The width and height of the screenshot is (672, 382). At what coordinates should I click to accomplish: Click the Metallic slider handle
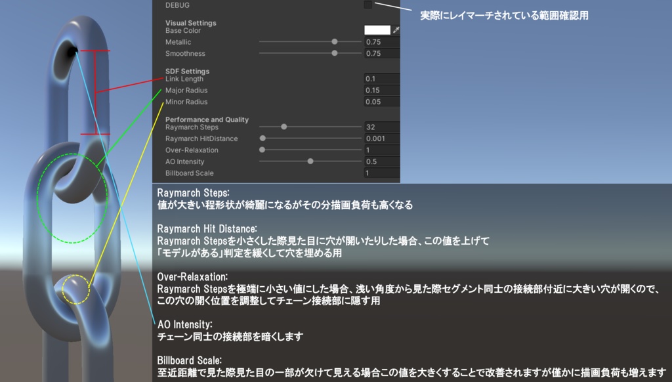tap(335, 41)
